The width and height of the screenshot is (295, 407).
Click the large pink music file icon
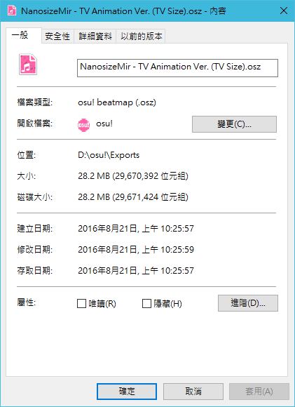(x=28, y=65)
